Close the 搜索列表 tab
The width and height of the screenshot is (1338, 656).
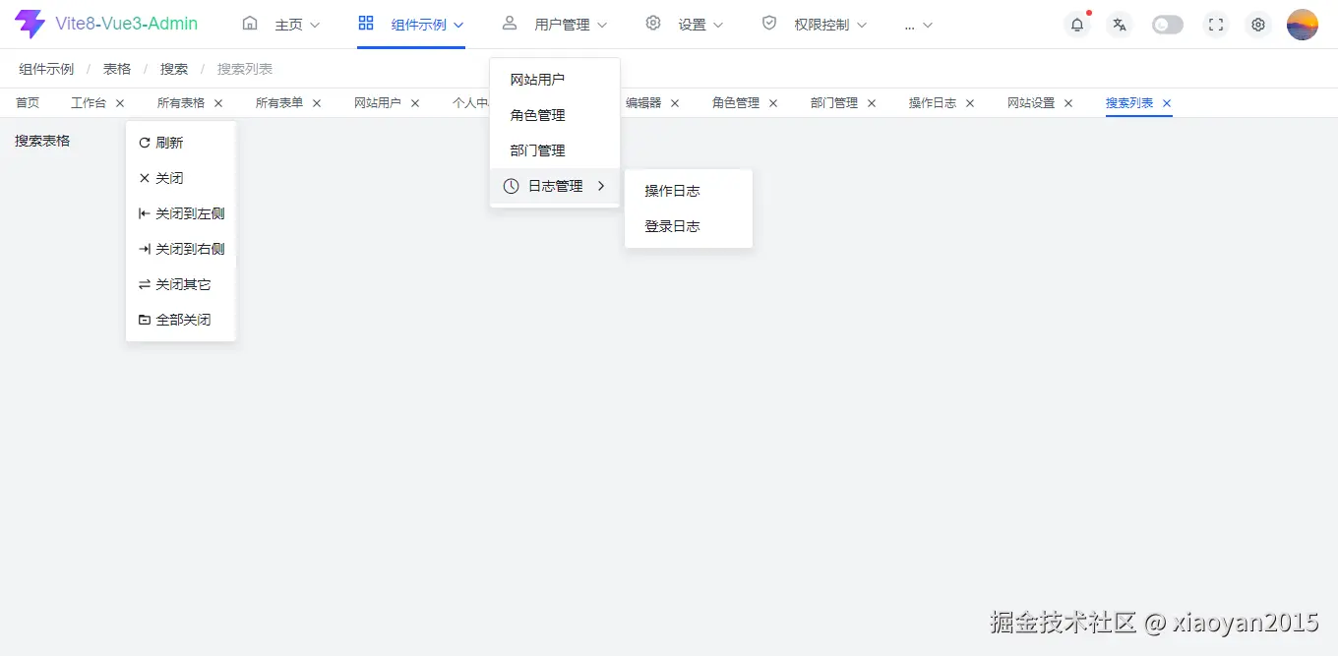(1167, 103)
